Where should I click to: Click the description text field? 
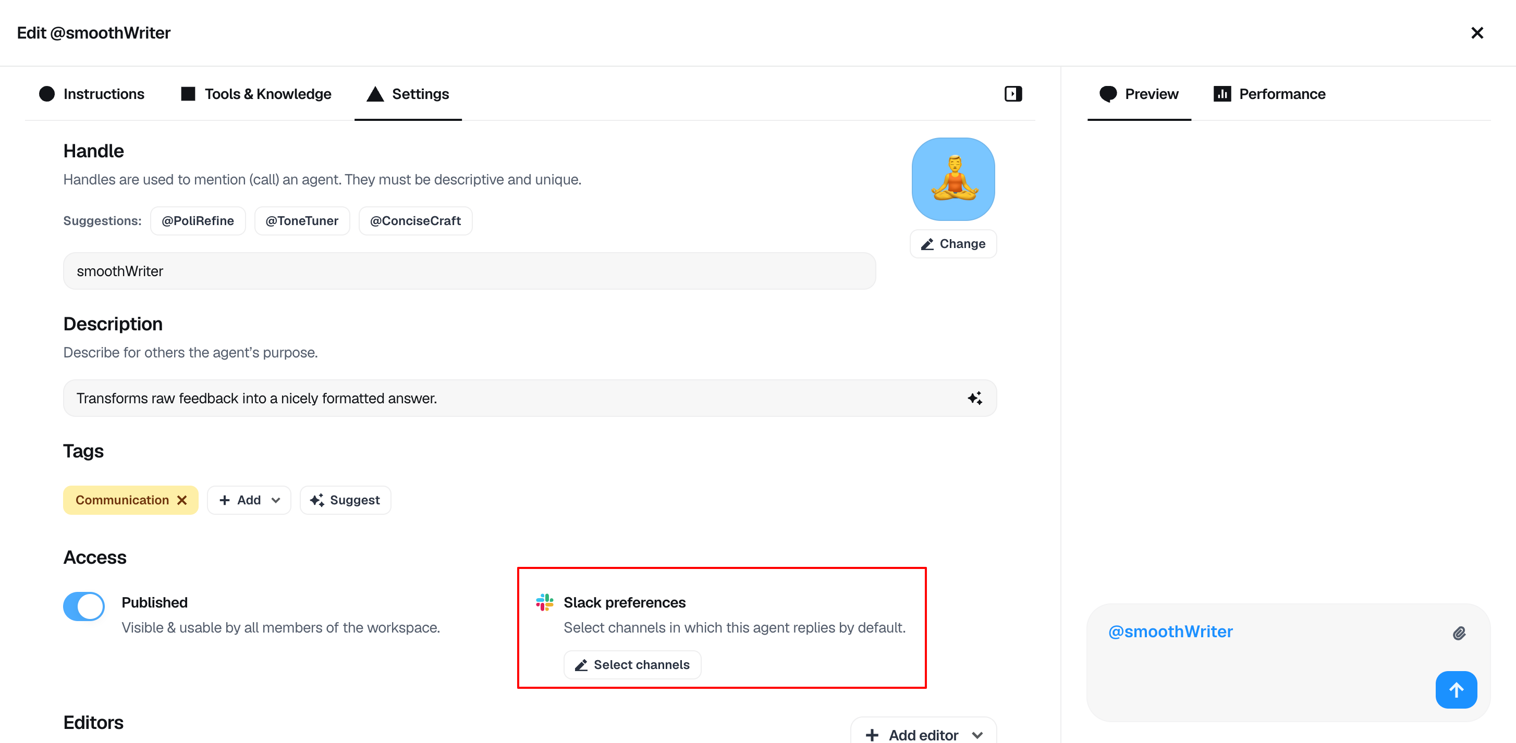[x=530, y=398]
